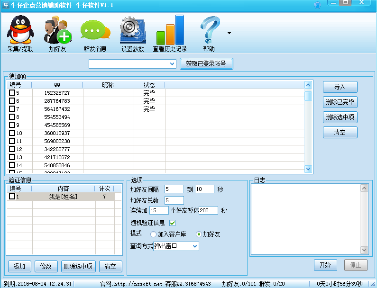Click the 日志 log text area

pyautogui.click(x=306, y=219)
